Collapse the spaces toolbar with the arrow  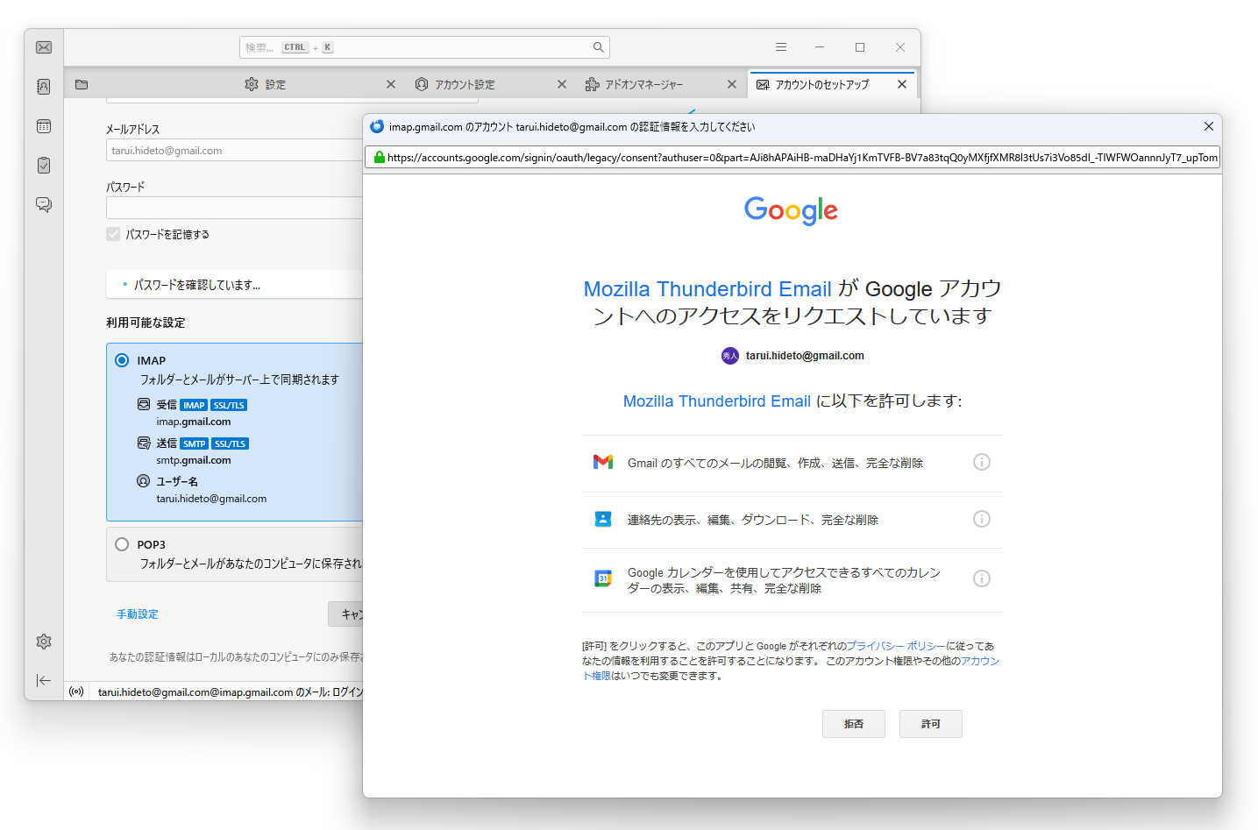coord(43,680)
